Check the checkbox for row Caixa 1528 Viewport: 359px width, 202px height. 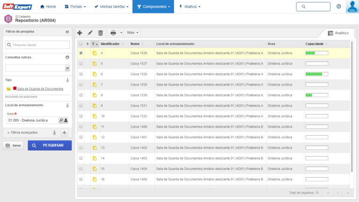(x=81, y=74)
